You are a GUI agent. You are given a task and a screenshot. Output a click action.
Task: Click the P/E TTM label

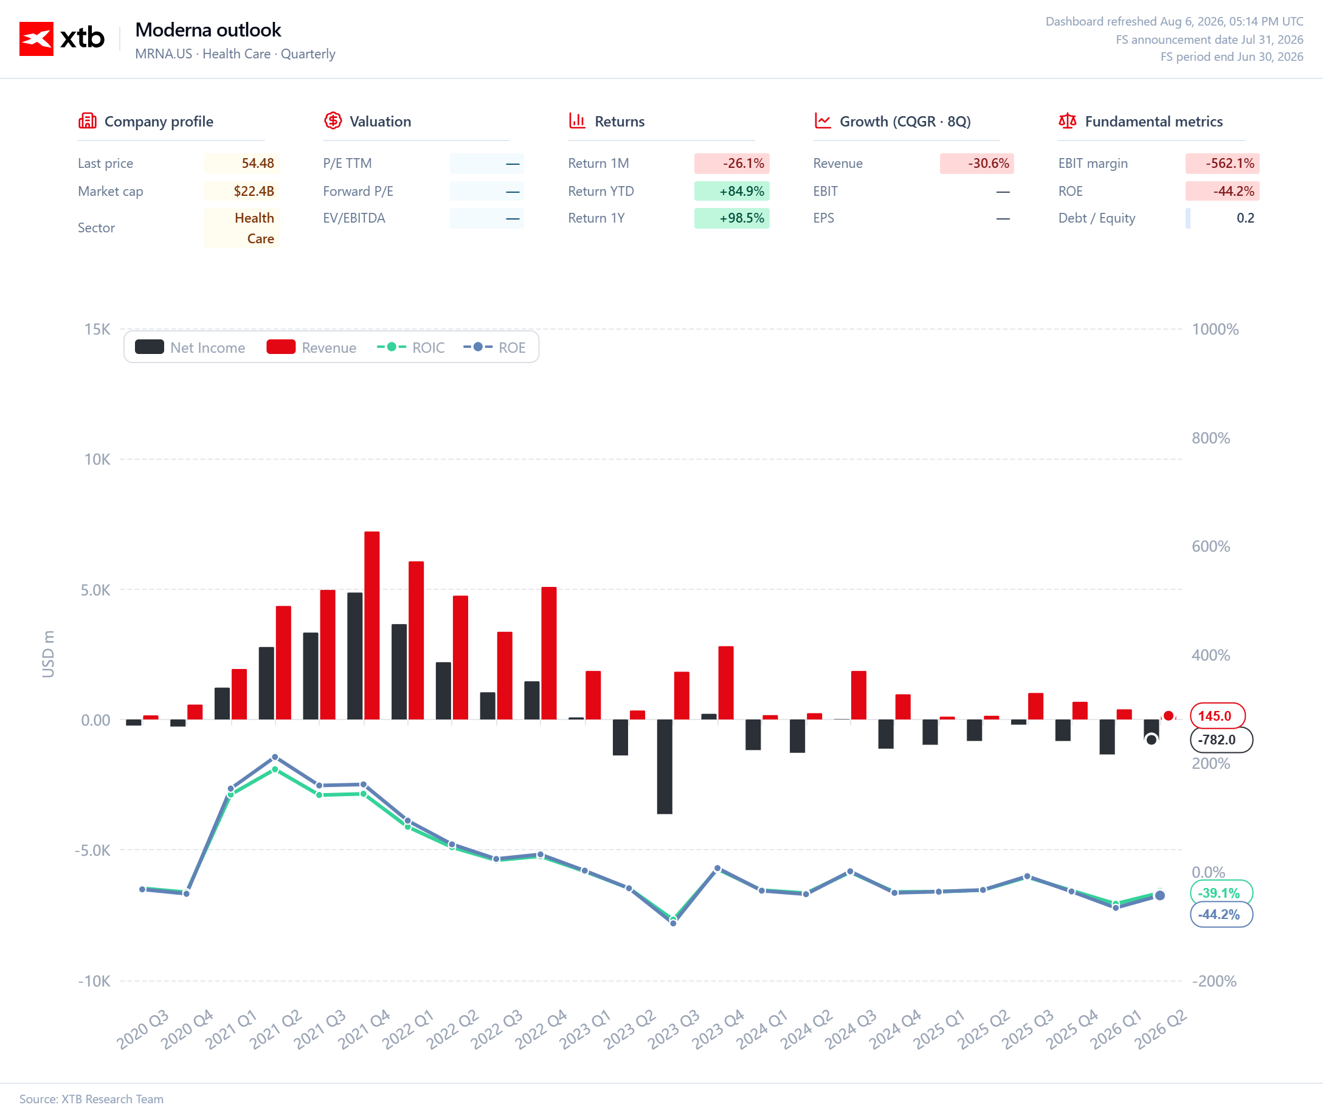tap(347, 164)
